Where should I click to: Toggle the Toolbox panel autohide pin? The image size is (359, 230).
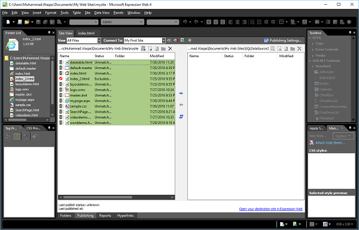(x=350, y=33)
